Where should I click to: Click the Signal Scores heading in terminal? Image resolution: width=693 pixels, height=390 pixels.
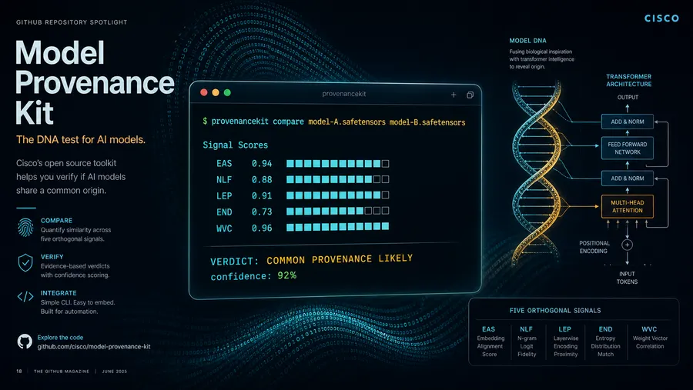(x=235, y=145)
